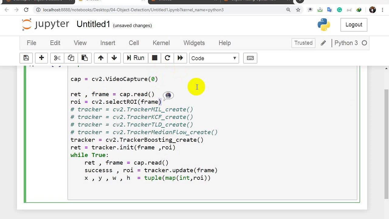389x219 pixels.
Task: Open the Insert menu
Action: point(108,43)
